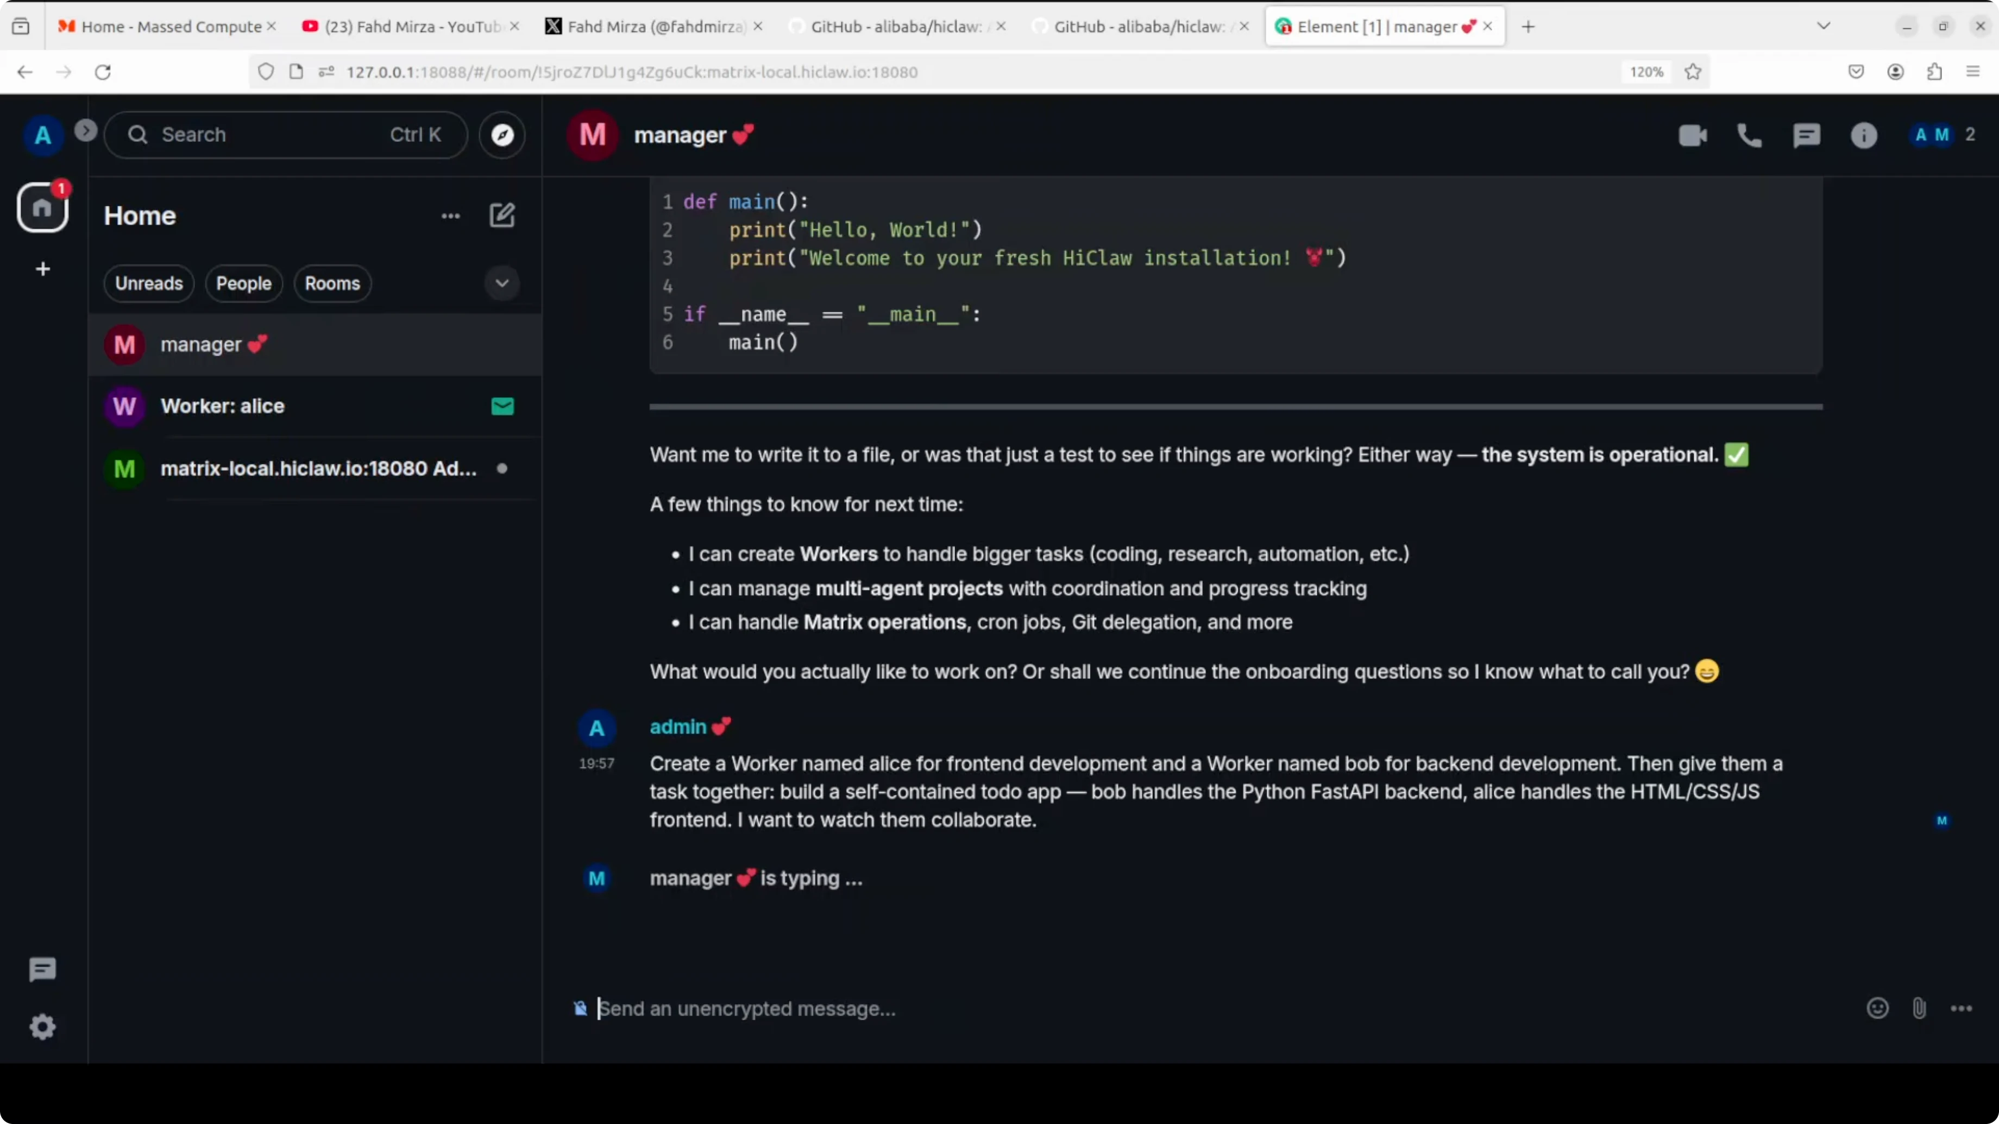Expand the spaces panel beside your avatar
The image size is (1999, 1124).
[x=85, y=130]
